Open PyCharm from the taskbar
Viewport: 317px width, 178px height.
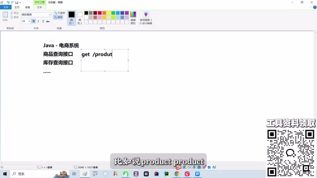tap(166, 174)
